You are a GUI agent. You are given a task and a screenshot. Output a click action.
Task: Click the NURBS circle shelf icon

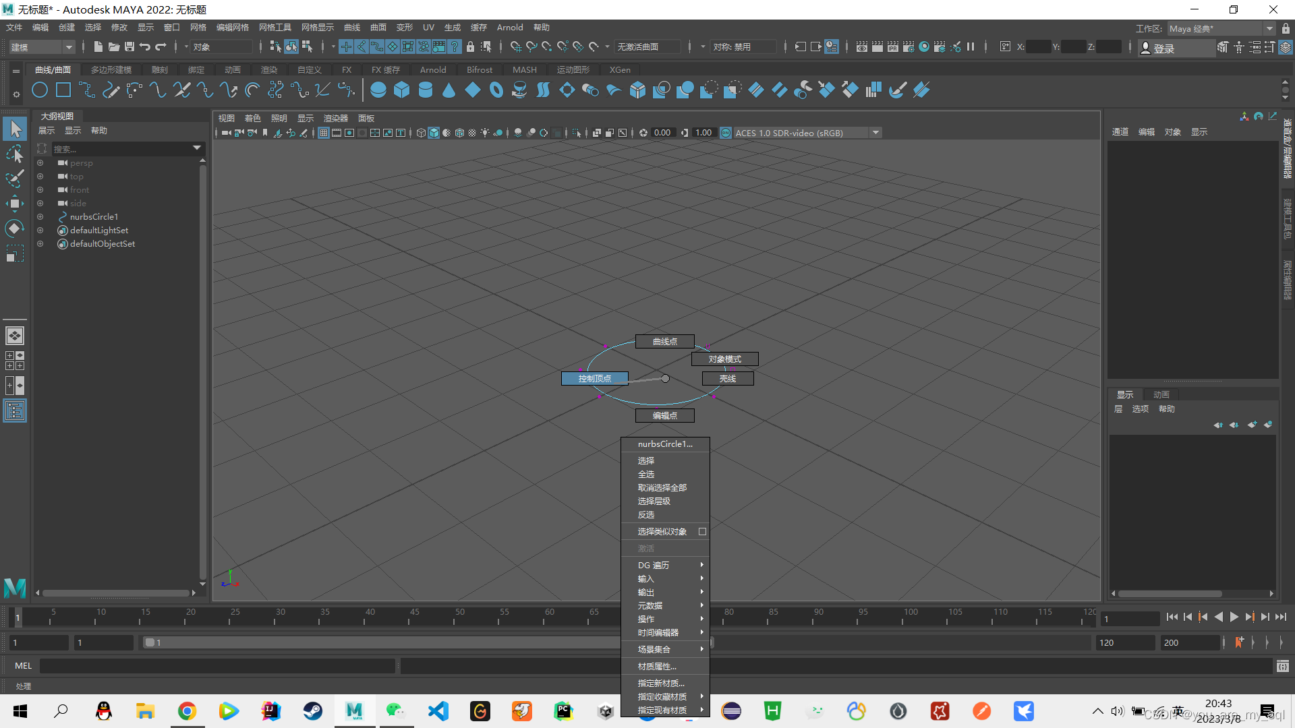(40, 90)
